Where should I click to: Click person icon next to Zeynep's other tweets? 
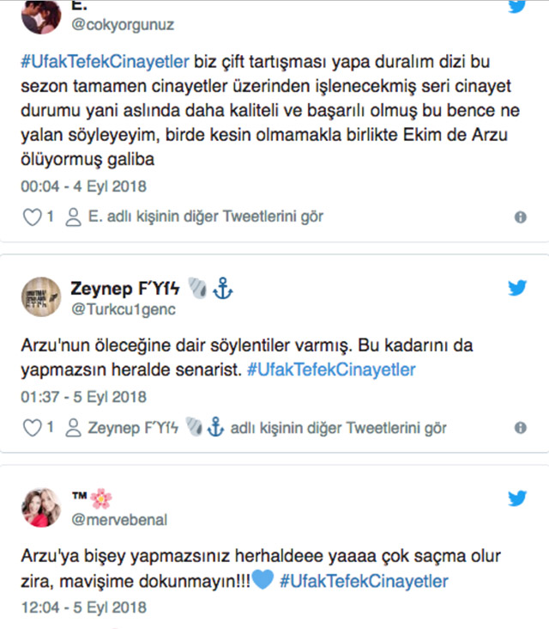point(73,428)
